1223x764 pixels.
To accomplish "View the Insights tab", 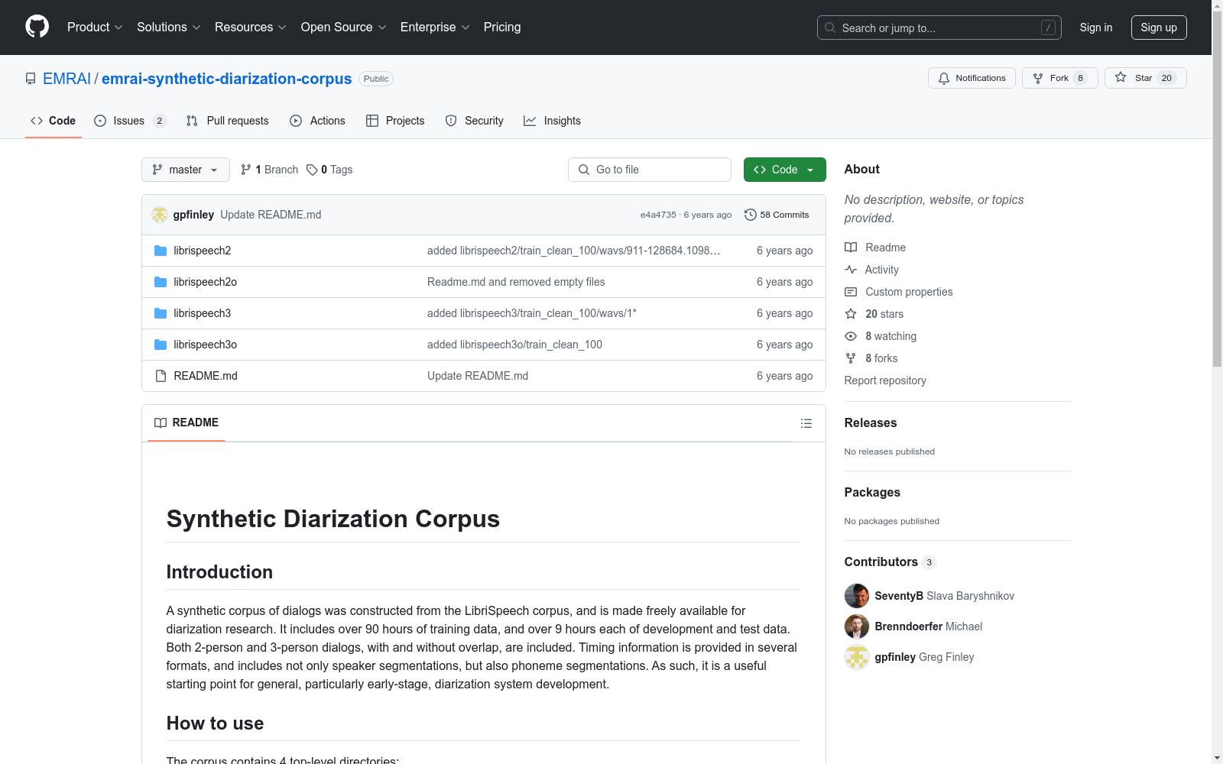I will click(x=552, y=121).
